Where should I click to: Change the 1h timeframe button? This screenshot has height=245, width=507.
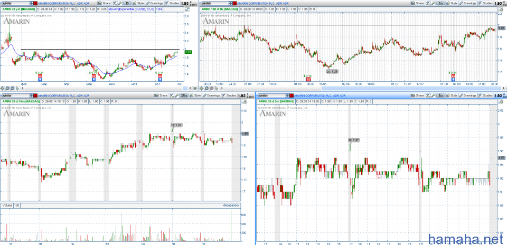pos(440,3)
